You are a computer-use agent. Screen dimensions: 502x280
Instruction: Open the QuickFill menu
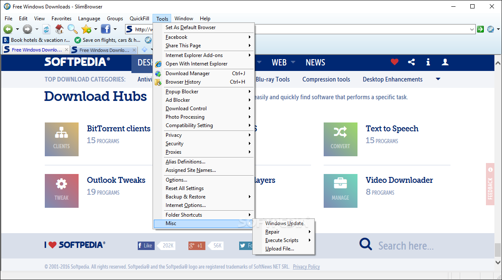[139, 19]
